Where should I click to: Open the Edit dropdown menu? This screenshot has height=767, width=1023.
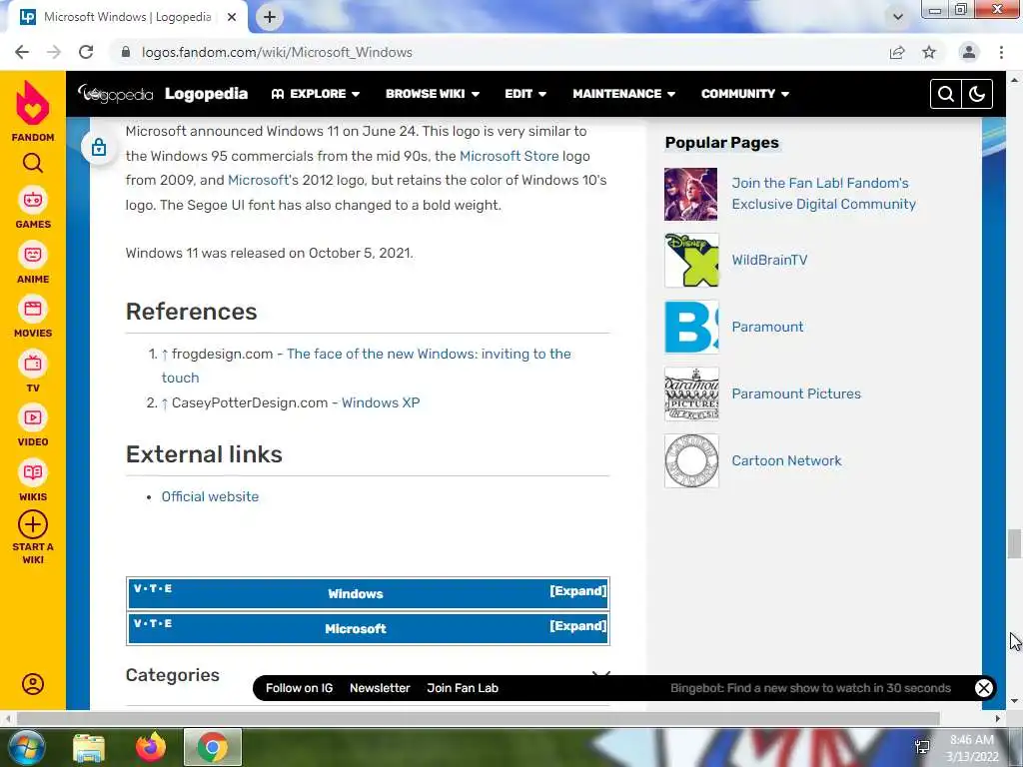[x=525, y=94]
